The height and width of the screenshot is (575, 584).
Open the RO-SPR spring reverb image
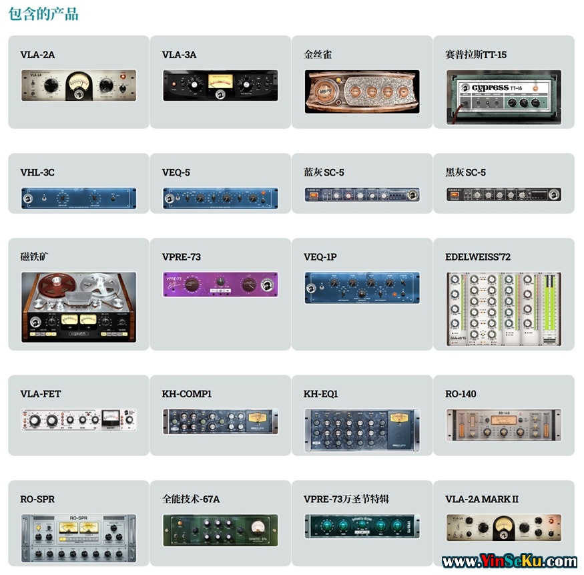(79, 538)
